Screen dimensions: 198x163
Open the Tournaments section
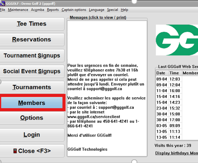click(x=32, y=87)
